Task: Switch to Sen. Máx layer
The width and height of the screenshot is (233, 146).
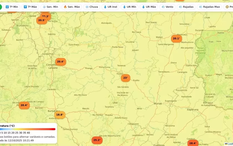Action: pos(72,7)
